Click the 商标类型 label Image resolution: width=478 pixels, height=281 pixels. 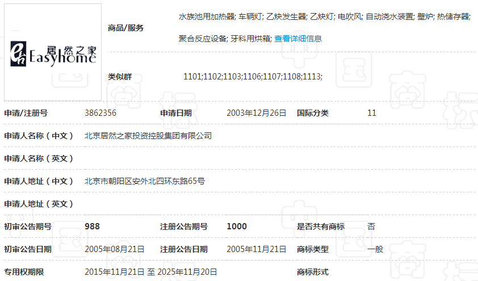click(x=313, y=249)
